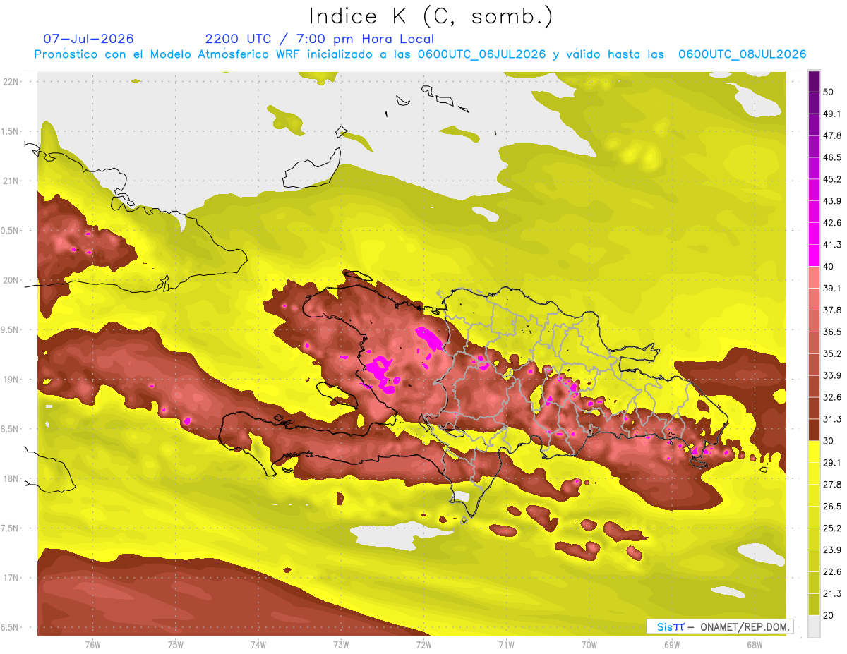Select the date text "07-Jul-2026"
Screen dimensions: 847x654
coord(88,39)
